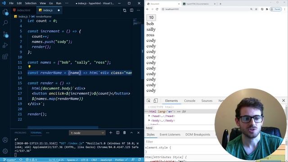
Task: Click Ln 13, Col 25 in status bar
Action: coord(56,160)
